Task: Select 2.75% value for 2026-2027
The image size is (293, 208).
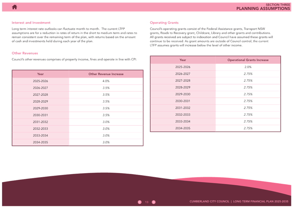Action: (248, 74)
